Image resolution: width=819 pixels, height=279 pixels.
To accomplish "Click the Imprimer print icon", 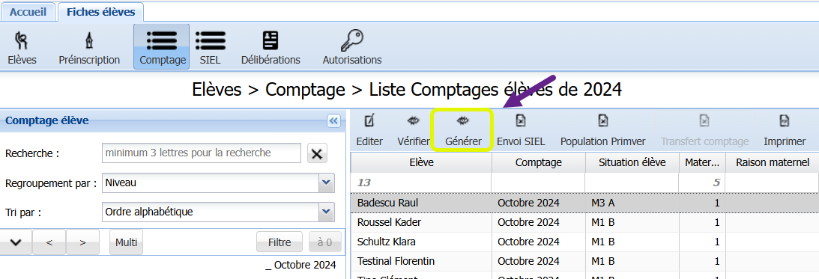I will click(x=785, y=121).
